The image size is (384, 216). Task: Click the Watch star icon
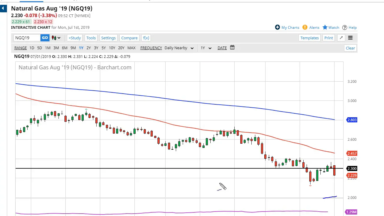[325, 27]
